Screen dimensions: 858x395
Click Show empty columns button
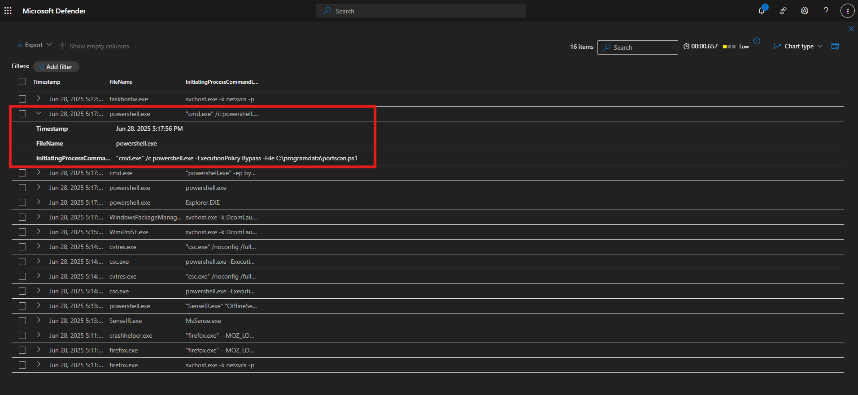point(94,46)
